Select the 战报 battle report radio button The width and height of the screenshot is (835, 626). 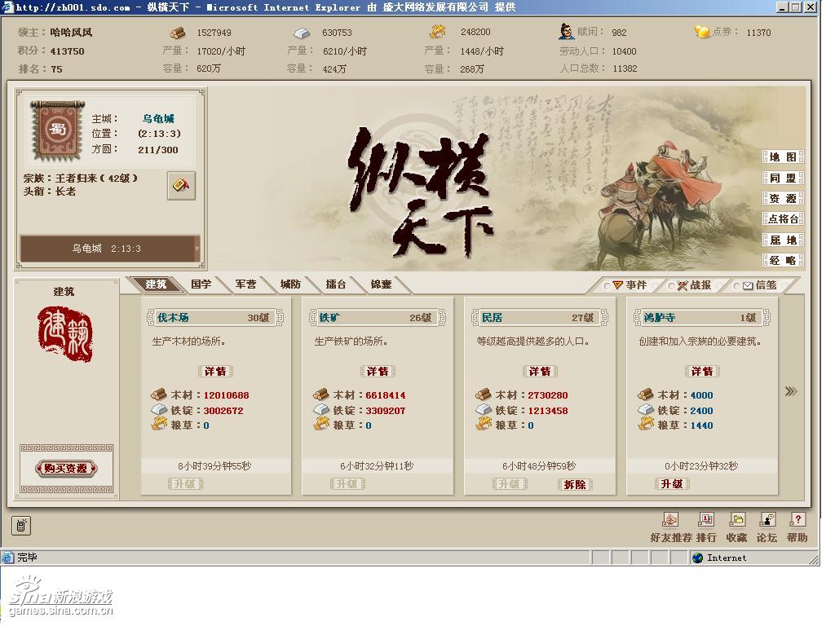pos(671,286)
